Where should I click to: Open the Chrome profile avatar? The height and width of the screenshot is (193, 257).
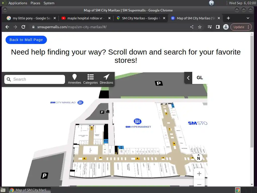tap(226, 27)
